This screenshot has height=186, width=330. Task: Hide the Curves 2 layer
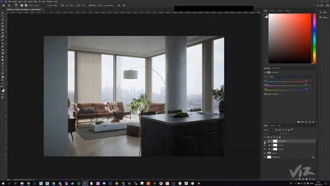coord(265,145)
